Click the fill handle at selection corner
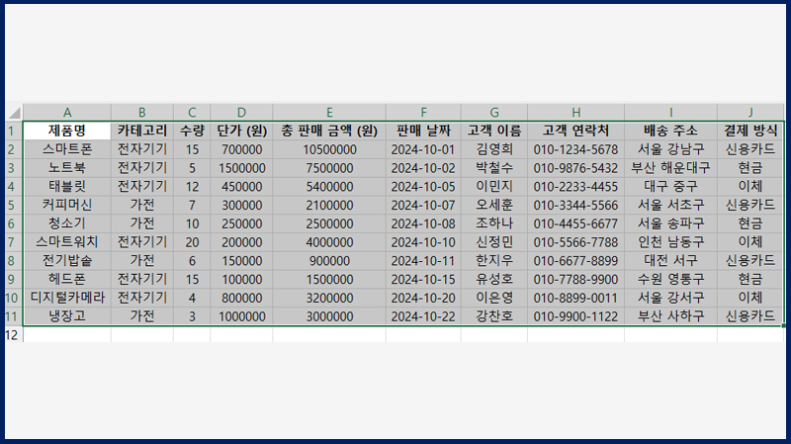Viewport: 791px width, 444px height. (x=783, y=326)
